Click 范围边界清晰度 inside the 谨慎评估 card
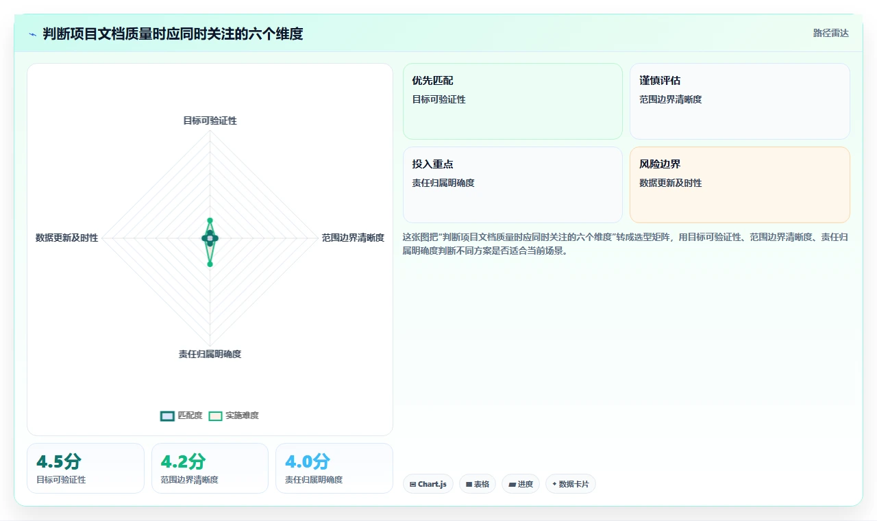Screen dimensions: 877x521 click(671, 99)
